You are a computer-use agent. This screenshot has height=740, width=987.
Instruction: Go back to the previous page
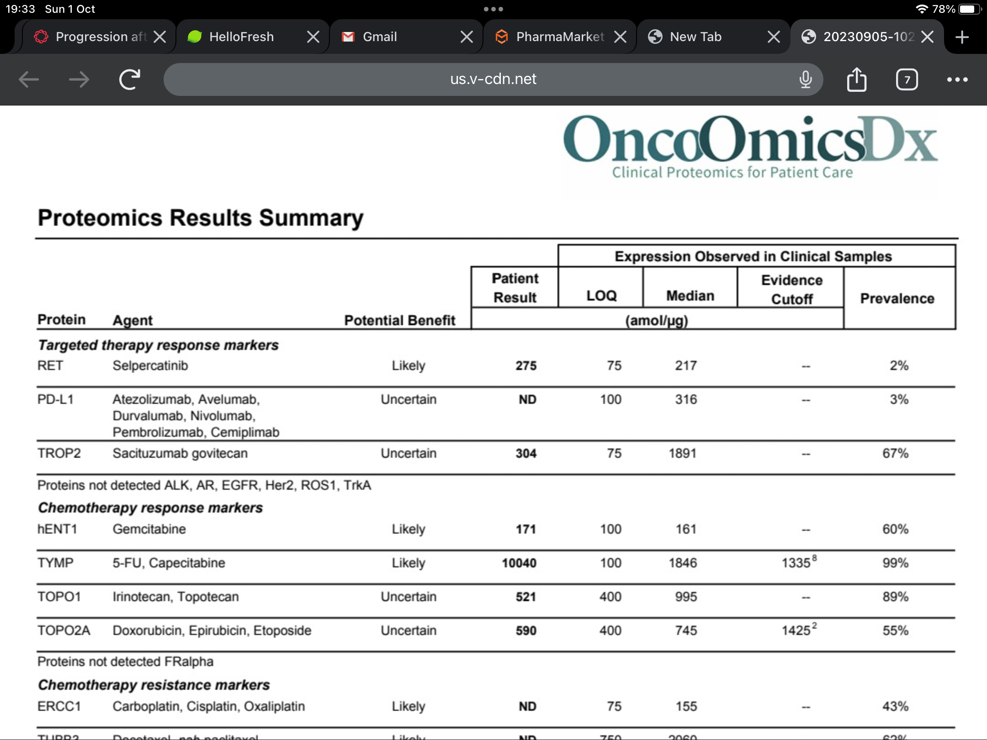coord(29,79)
